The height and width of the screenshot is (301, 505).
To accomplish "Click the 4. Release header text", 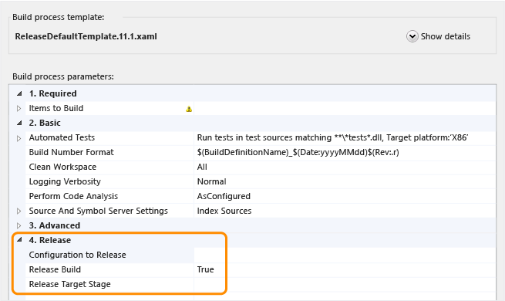I will 50,240.
